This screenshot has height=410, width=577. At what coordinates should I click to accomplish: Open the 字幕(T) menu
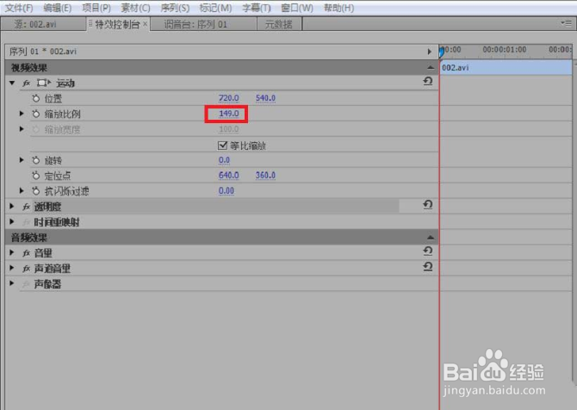coord(257,8)
